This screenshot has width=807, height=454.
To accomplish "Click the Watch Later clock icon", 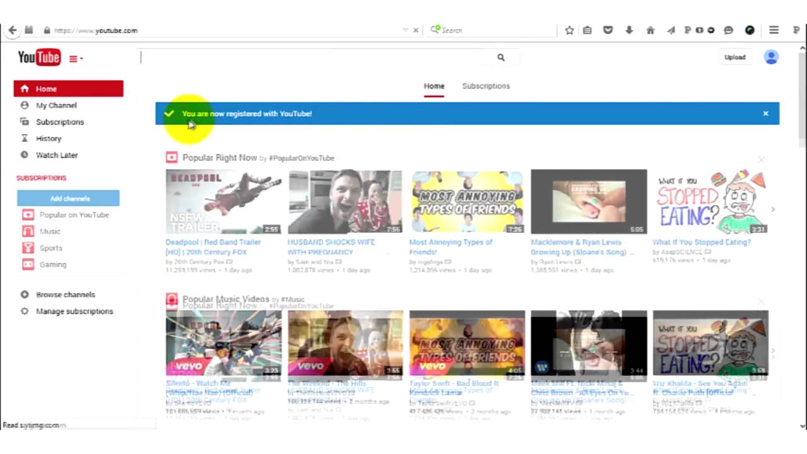I will 25,154.
